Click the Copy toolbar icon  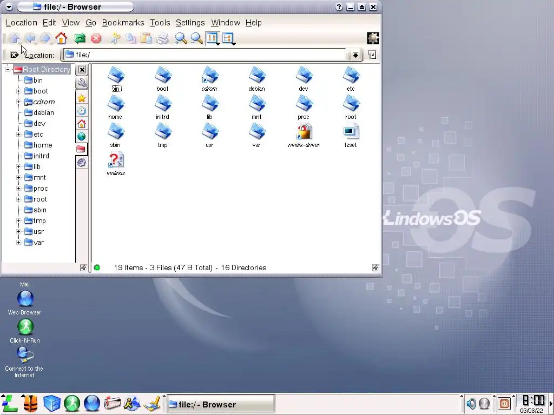point(131,38)
